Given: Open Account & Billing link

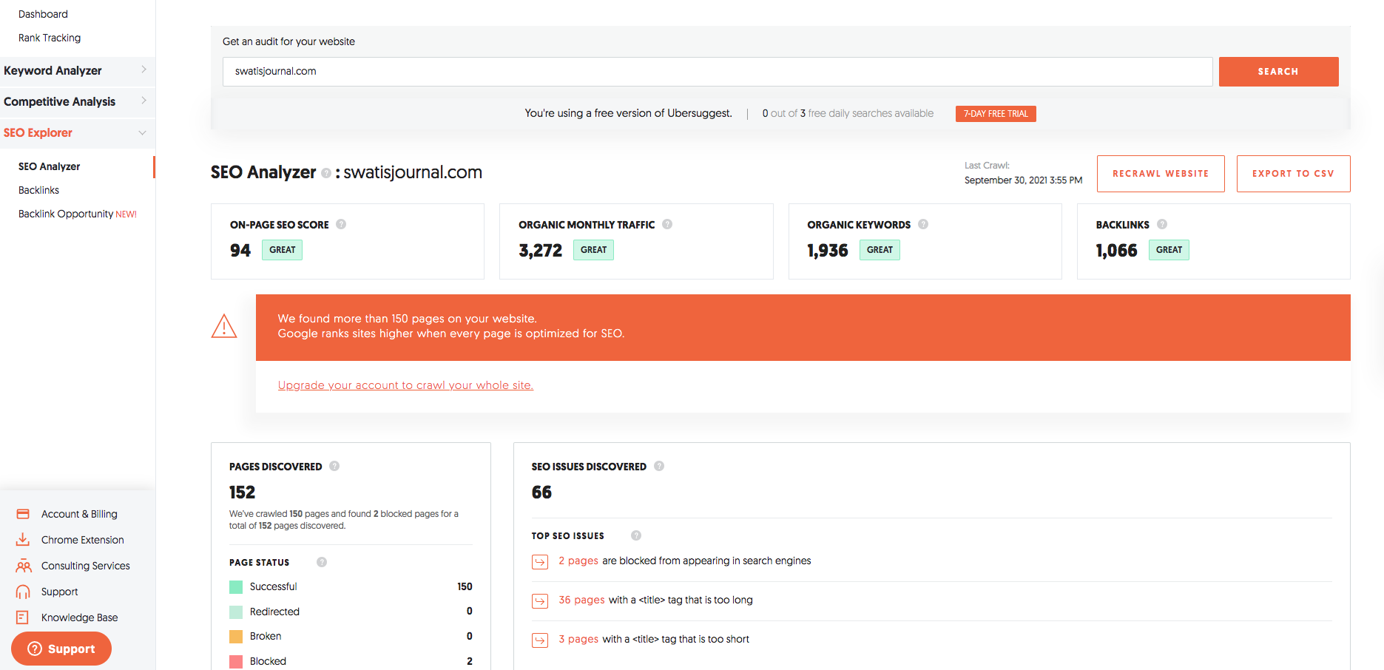Looking at the screenshot, I should coord(79,514).
